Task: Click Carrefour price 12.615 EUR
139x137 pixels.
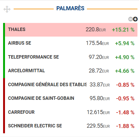Action: point(98,112)
